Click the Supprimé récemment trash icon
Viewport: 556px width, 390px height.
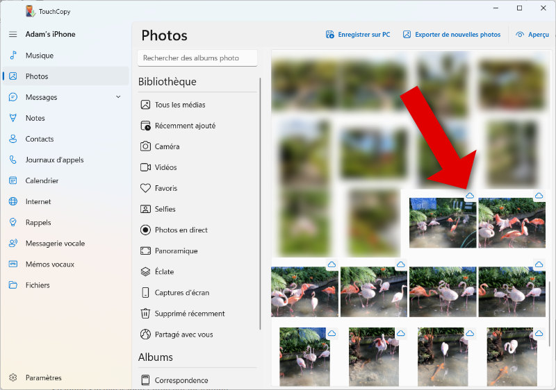tap(145, 314)
